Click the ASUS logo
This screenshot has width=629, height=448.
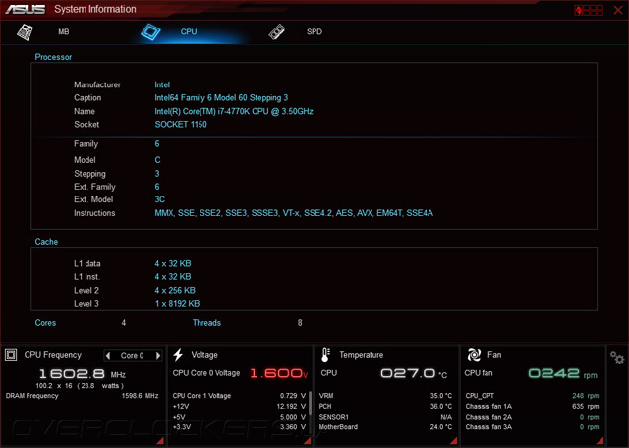tap(26, 9)
